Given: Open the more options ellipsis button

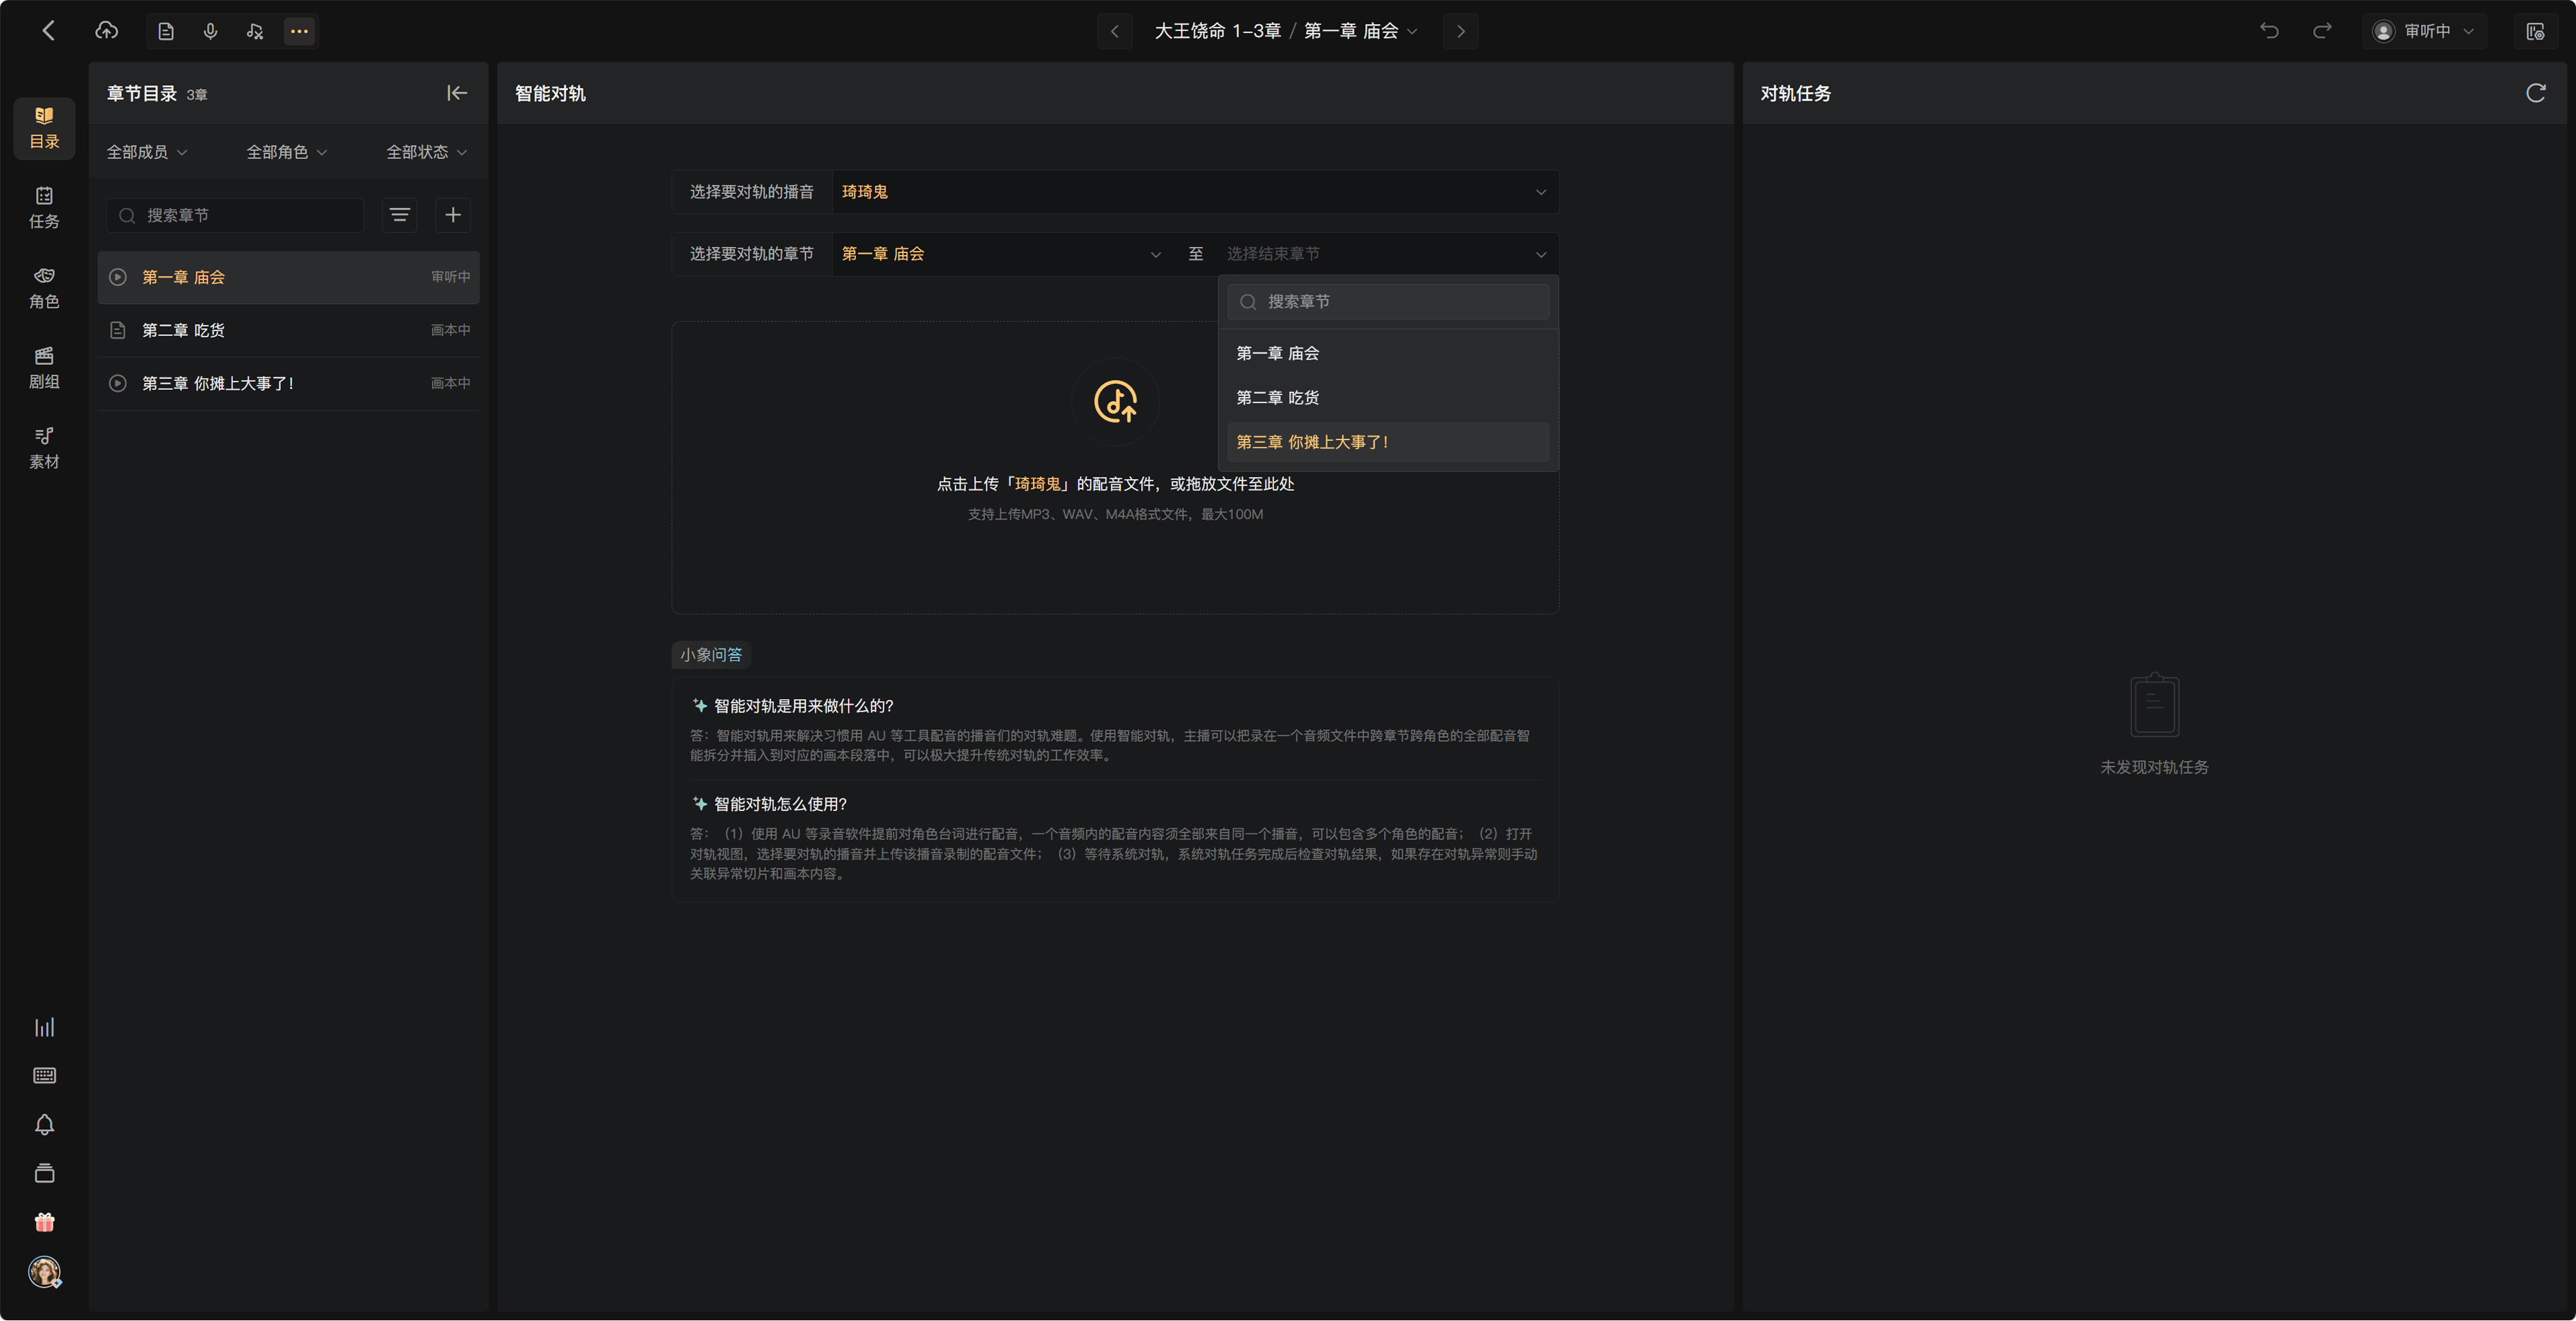Looking at the screenshot, I should pos(299,32).
